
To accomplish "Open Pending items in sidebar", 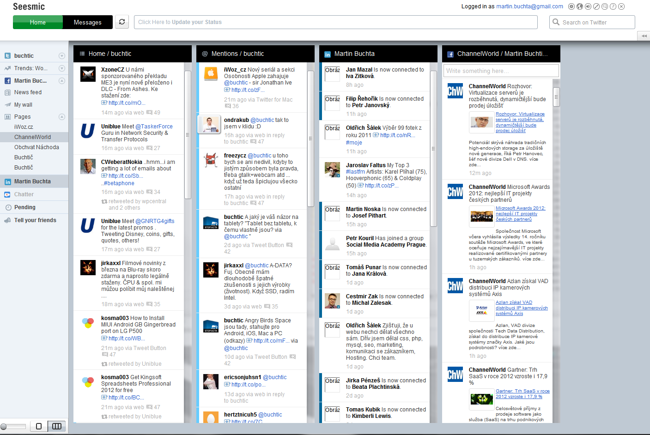I will [x=25, y=207].
